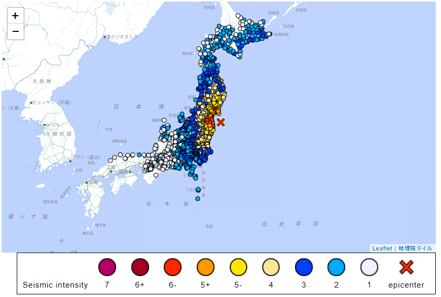441x297 pixels.
Task: Click the ウラジオストク city label on map
Action: click(122, 37)
